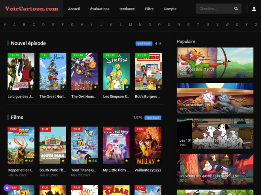The width and height of the screenshot is (261, 195).
Task: Click star icon on The Great North poster
Action: 63,87
